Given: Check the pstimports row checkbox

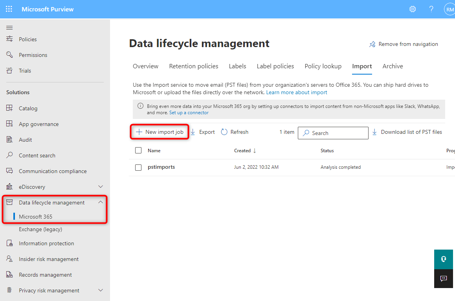Looking at the screenshot, I should pos(138,167).
